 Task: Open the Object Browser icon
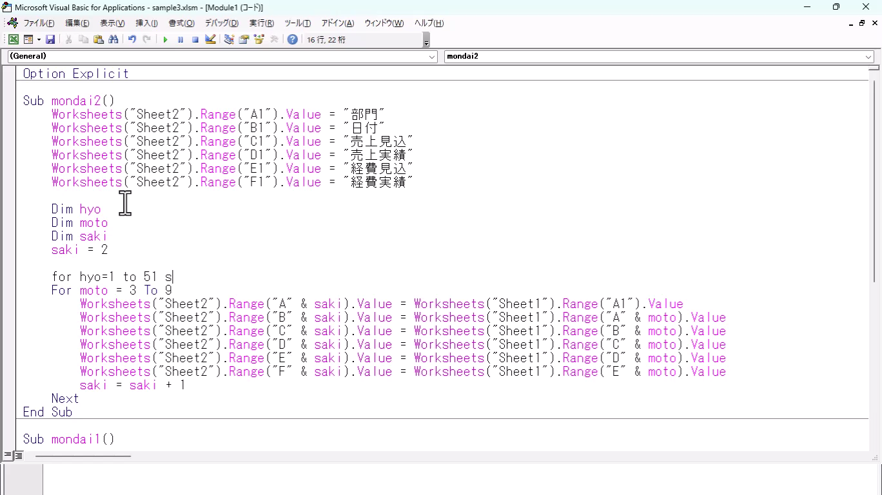(x=259, y=39)
